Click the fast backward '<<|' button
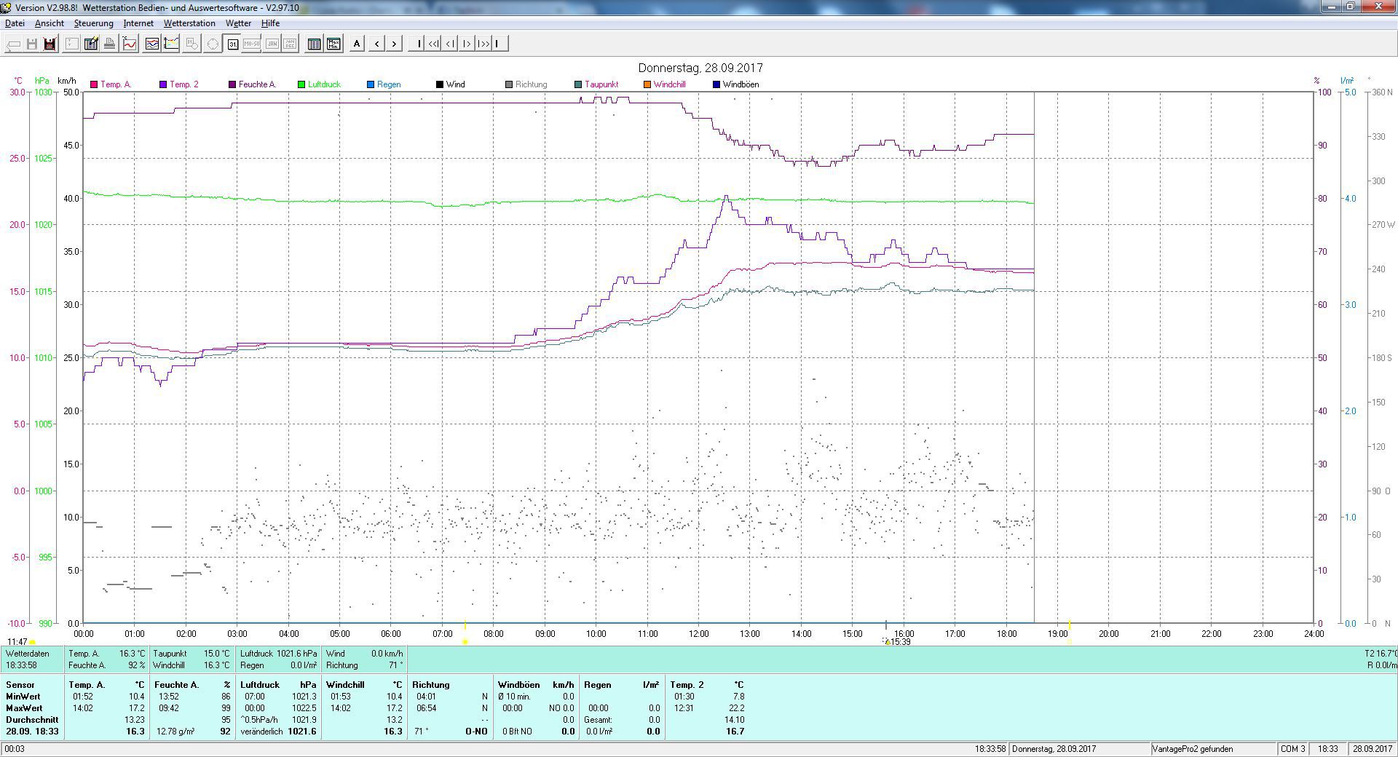The height and width of the screenshot is (757, 1398). tap(434, 44)
